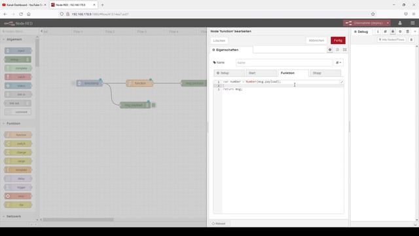Open the configuration nodes sidebar icon
Viewport: 419px width, 236px height.
pyautogui.click(x=400, y=31)
